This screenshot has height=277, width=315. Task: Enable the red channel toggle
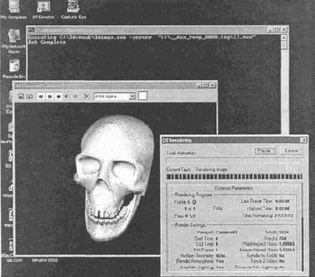point(41,95)
